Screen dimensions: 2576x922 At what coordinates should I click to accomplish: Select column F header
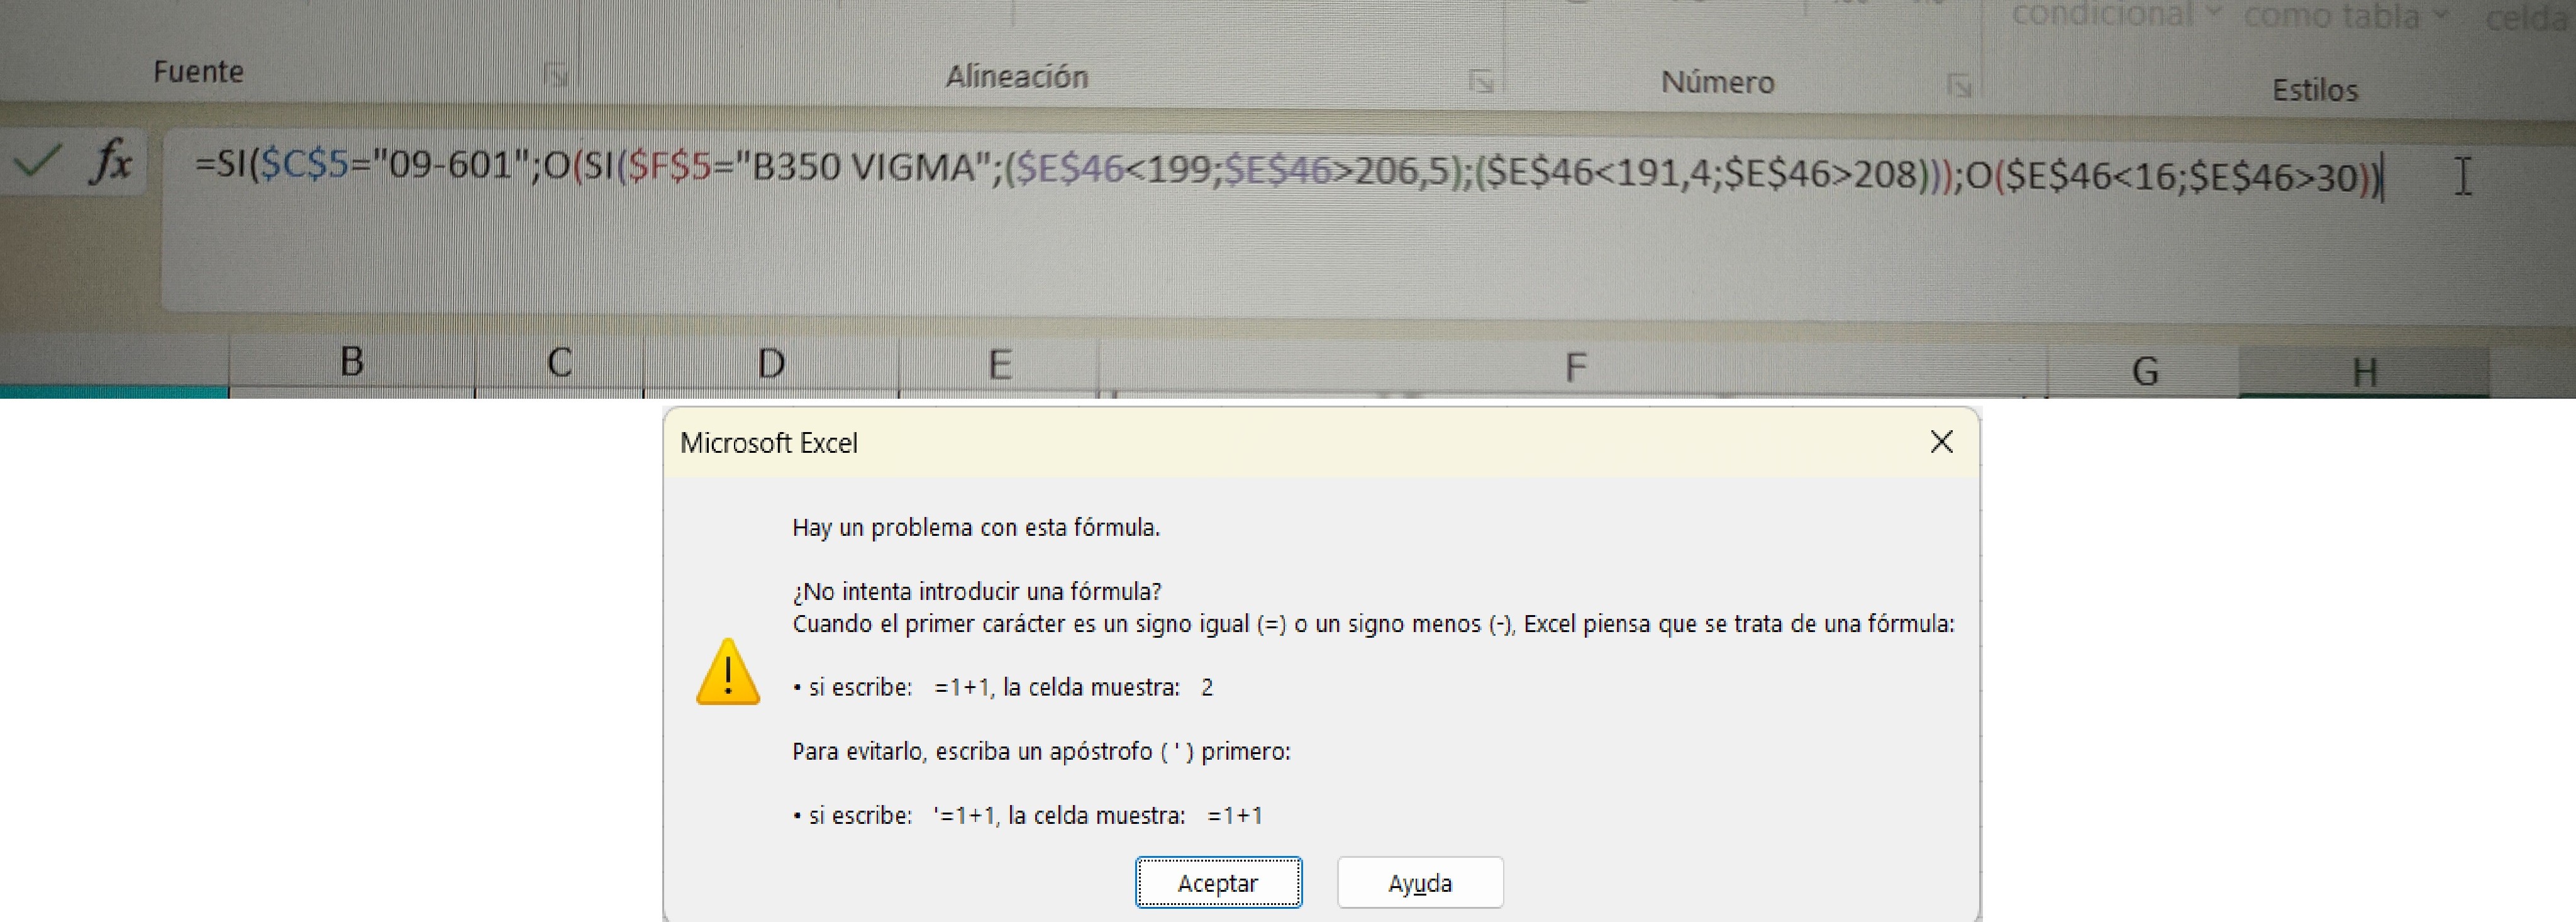(1575, 368)
